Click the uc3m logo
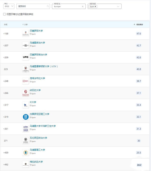The width and height of the screenshot is (151, 171). (26, 129)
